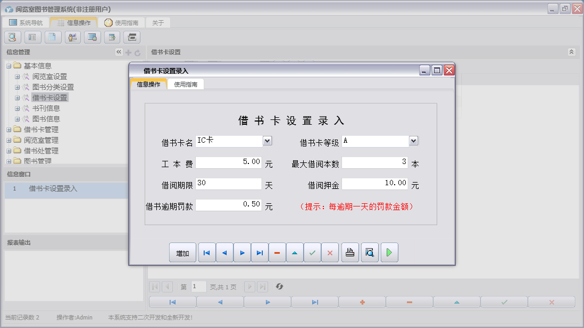Open the 借书卡名 dropdown
This screenshot has width=584, height=328.
tap(268, 141)
